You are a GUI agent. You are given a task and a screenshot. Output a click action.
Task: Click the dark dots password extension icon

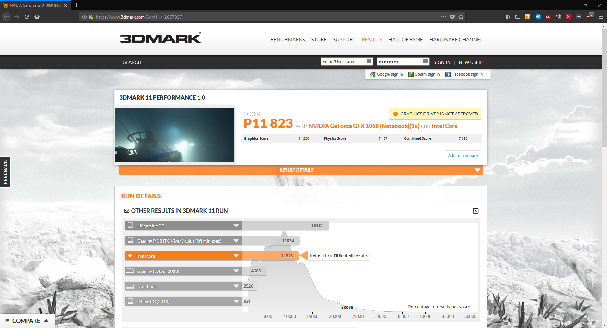579,17
